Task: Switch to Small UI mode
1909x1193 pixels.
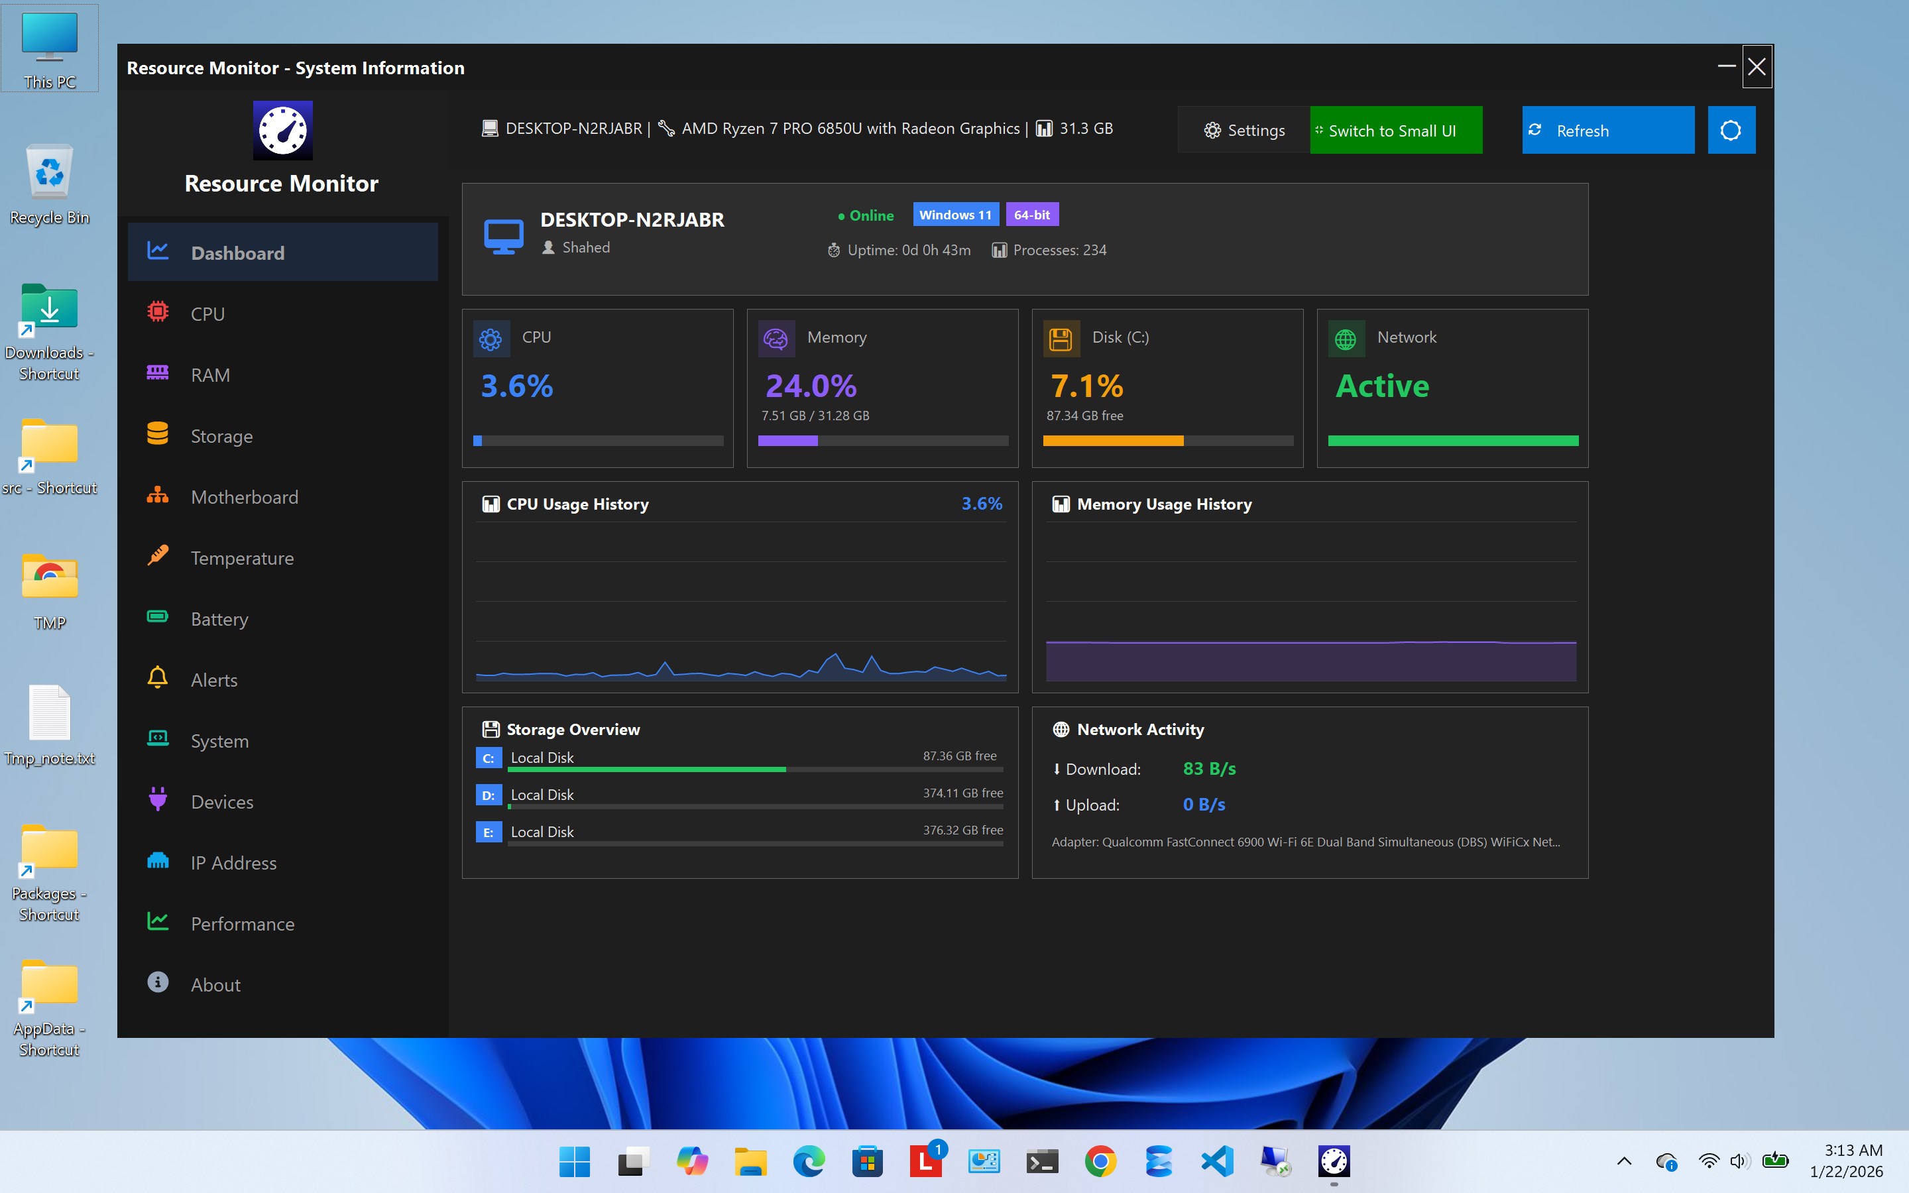Action: tap(1395, 130)
